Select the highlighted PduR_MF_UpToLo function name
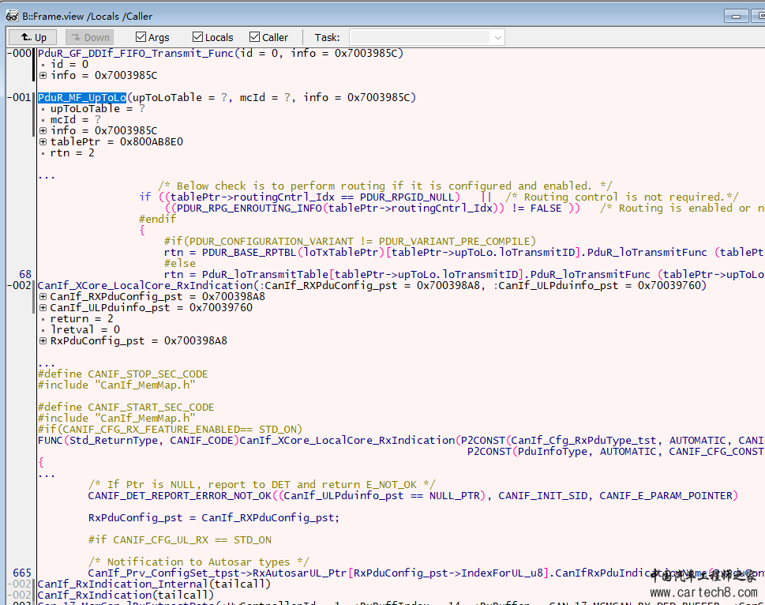Image resolution: width=765 pixels, height=605 pixels. coord(82,98)
